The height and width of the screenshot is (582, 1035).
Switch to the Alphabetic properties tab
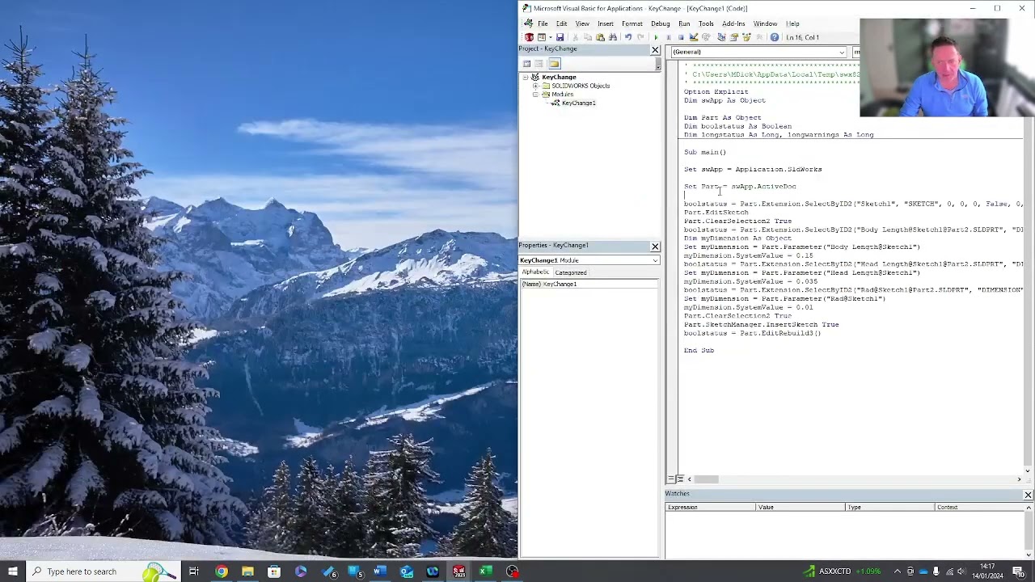535,272
